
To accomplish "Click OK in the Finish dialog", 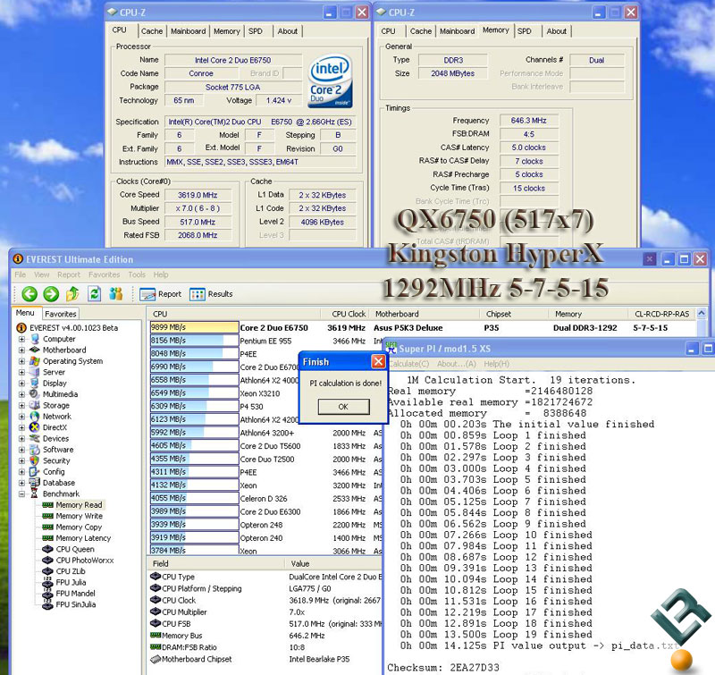I will (343, 407).
